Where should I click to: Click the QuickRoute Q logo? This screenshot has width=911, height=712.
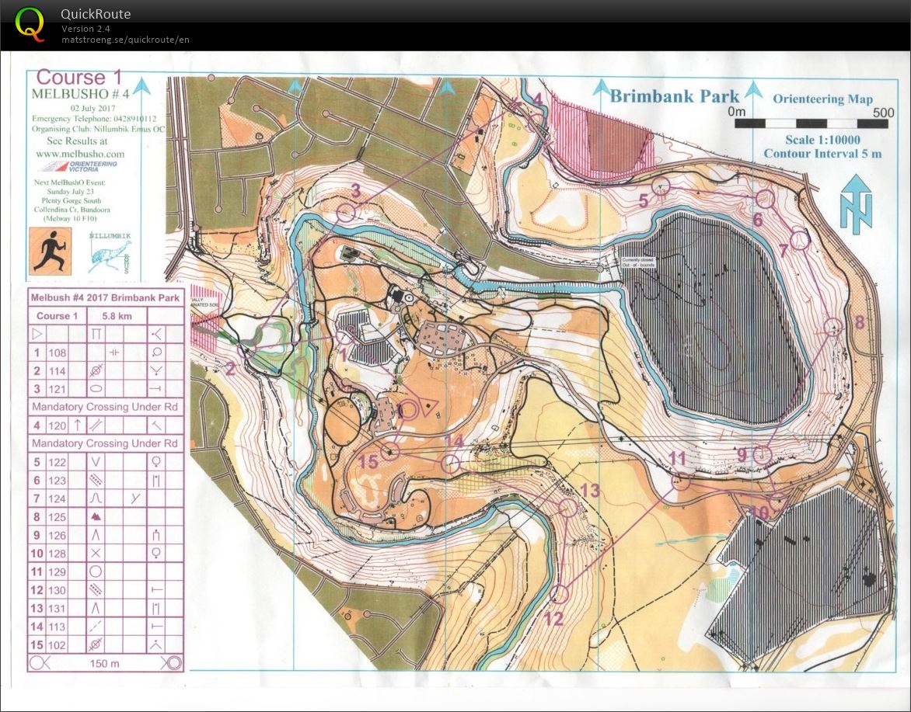coord(30,24)
